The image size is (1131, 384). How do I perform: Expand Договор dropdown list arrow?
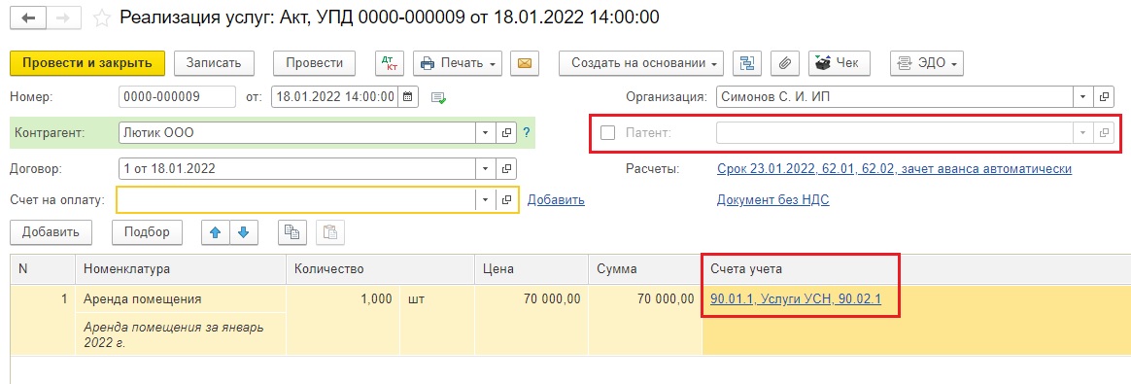[x=486, y=169]
